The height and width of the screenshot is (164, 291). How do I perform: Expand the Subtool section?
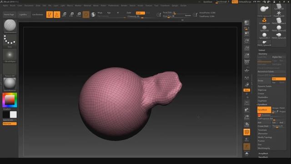(262, 50)
